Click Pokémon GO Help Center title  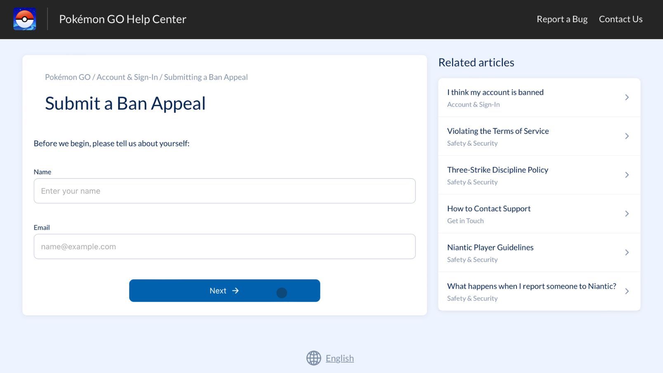(123, 19)
